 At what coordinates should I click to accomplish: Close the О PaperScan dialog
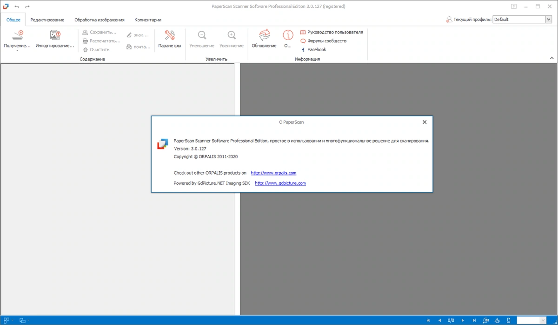coord(424,122)
